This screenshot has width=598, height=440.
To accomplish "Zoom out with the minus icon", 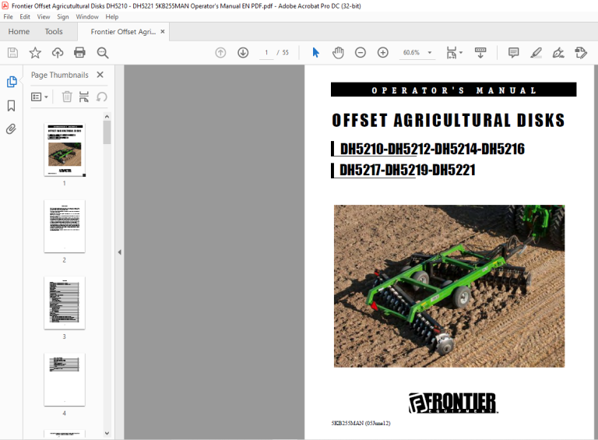I will (x=361, y=53).
